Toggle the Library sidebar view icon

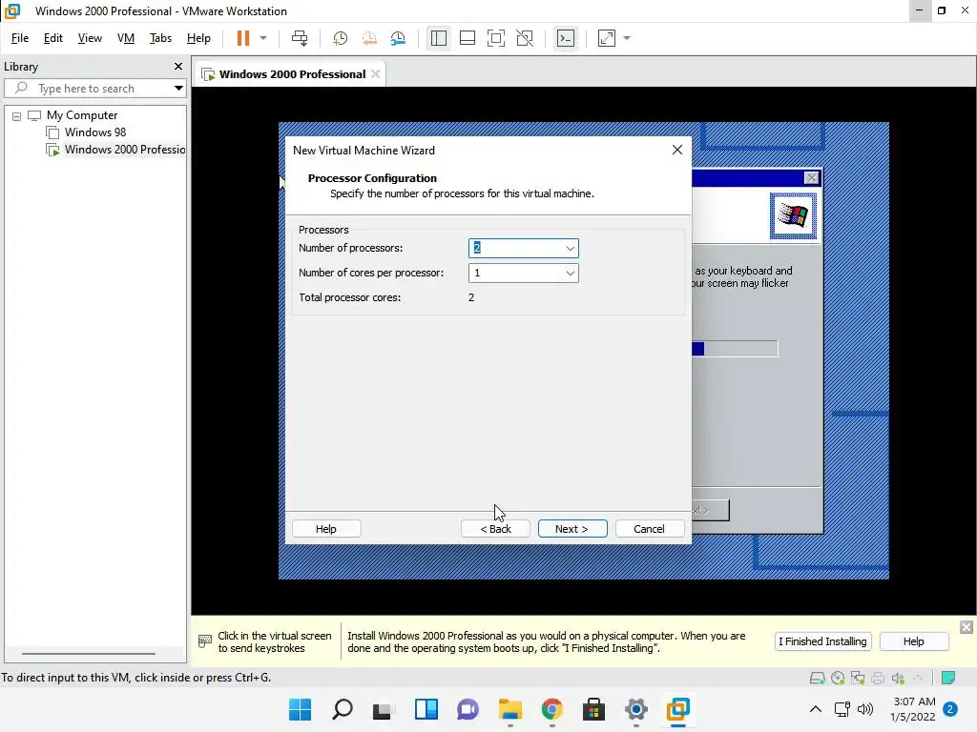point(439,38)
